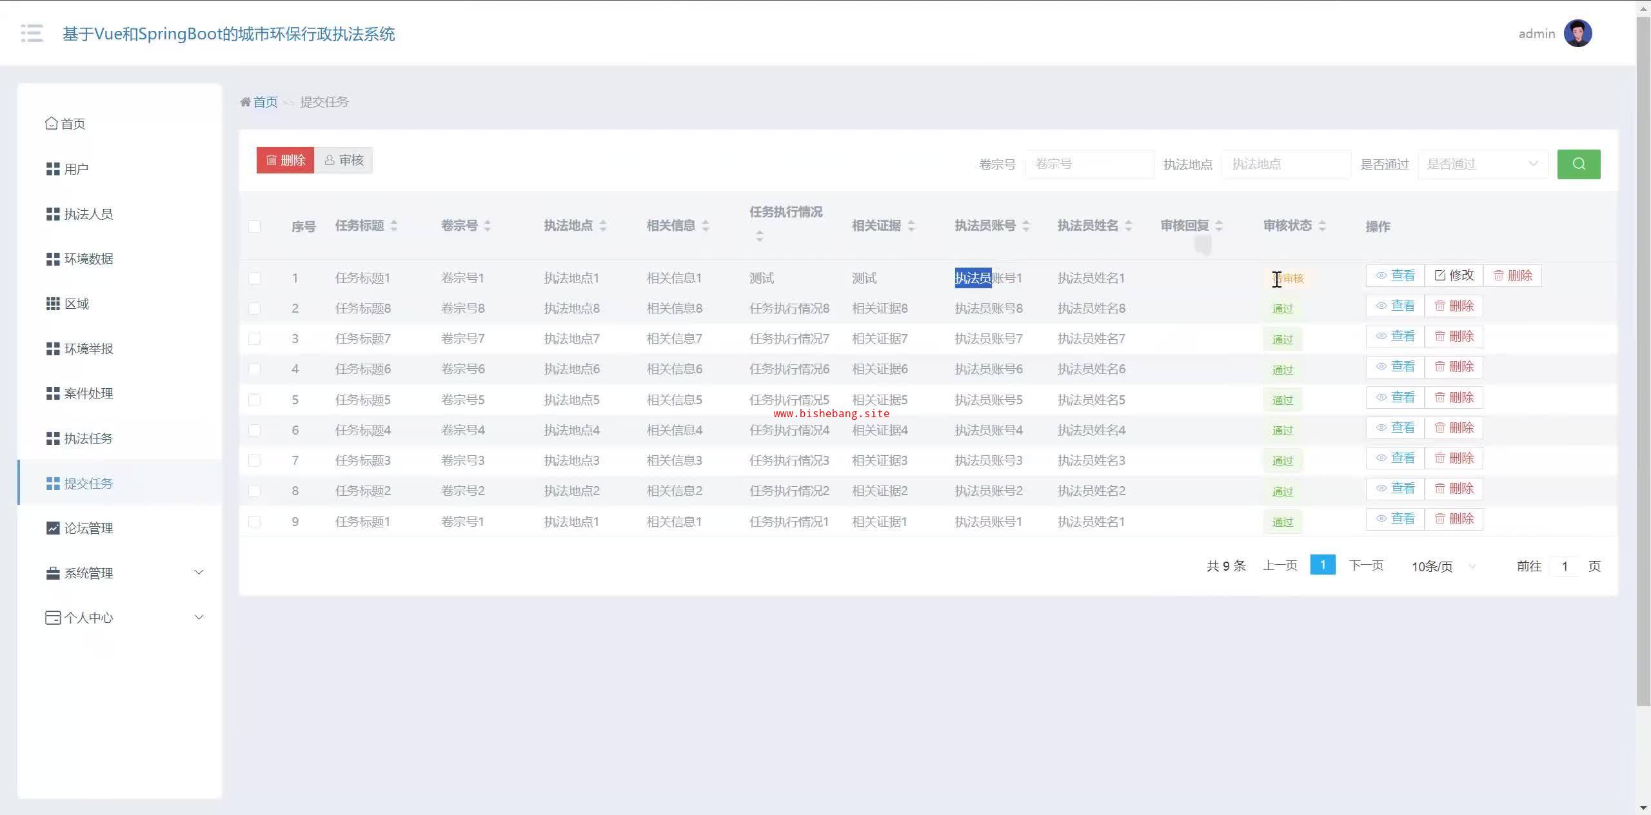Click the 卷宗号 search input field
The height and width of the screenshot is (815, 1651).
1089,164
